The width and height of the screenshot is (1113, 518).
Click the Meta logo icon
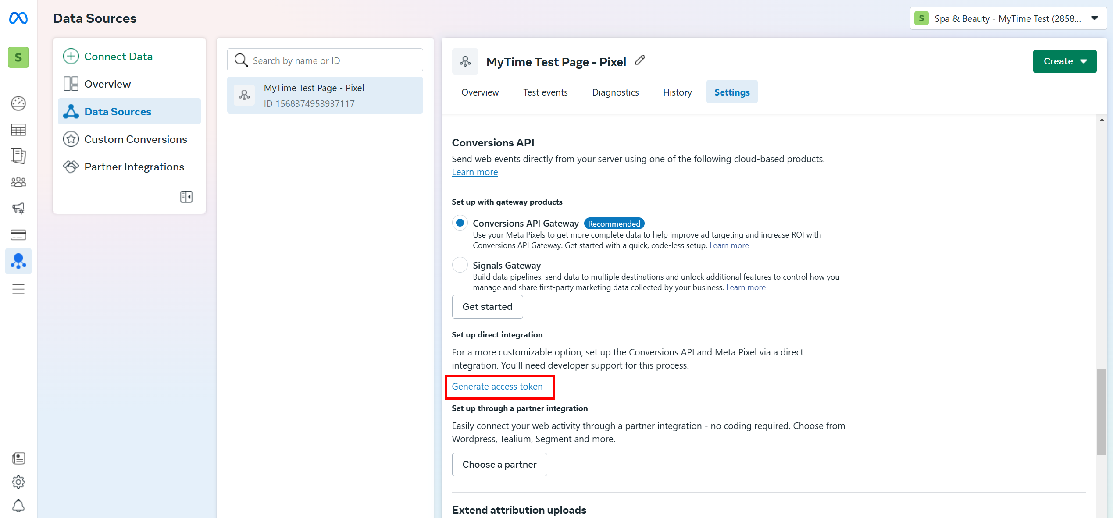coord(18,18)
